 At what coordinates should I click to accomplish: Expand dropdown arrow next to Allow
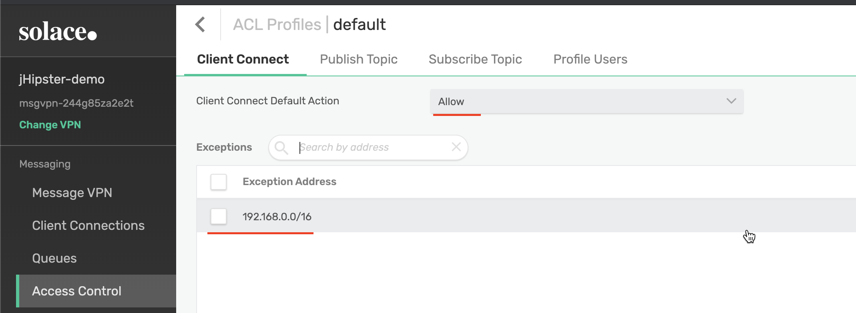coord(731,101)
